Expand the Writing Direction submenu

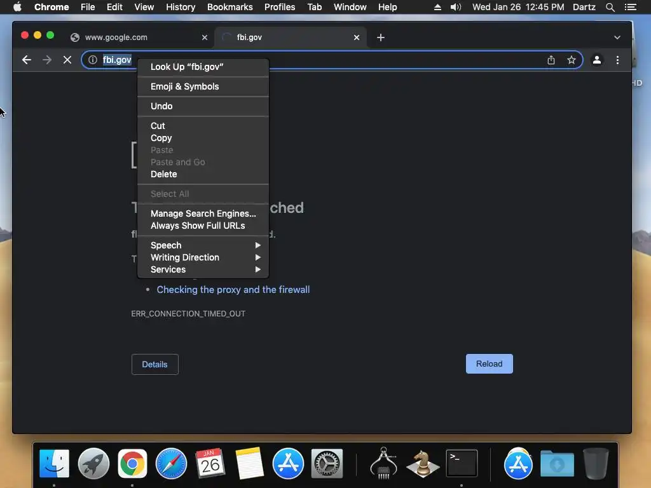point(203,257)
